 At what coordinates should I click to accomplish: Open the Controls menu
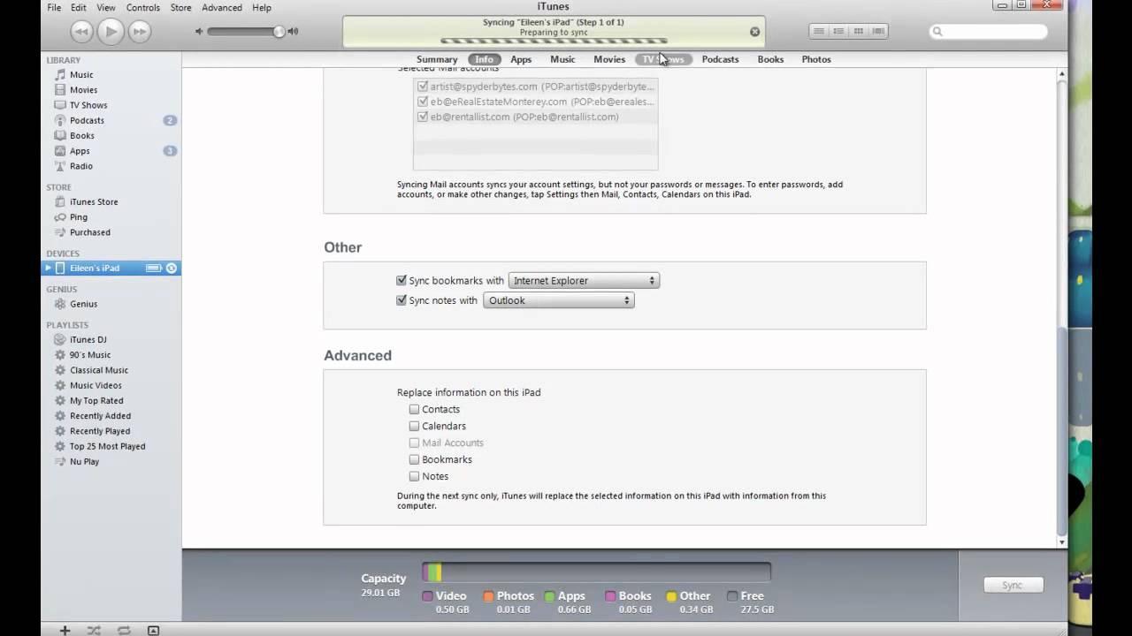(143, 7)
